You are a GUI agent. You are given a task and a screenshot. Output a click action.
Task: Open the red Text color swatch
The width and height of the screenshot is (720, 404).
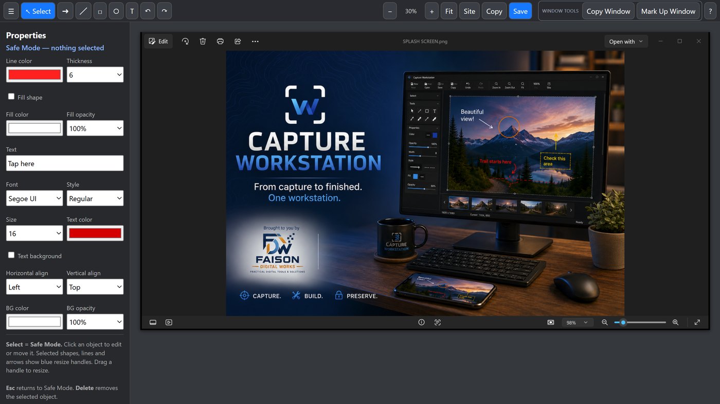tap(95, 233)
